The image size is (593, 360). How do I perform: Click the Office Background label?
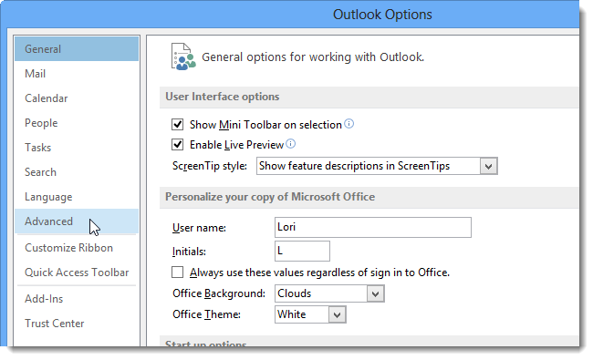pyautogui.click(x=219, y=293)
